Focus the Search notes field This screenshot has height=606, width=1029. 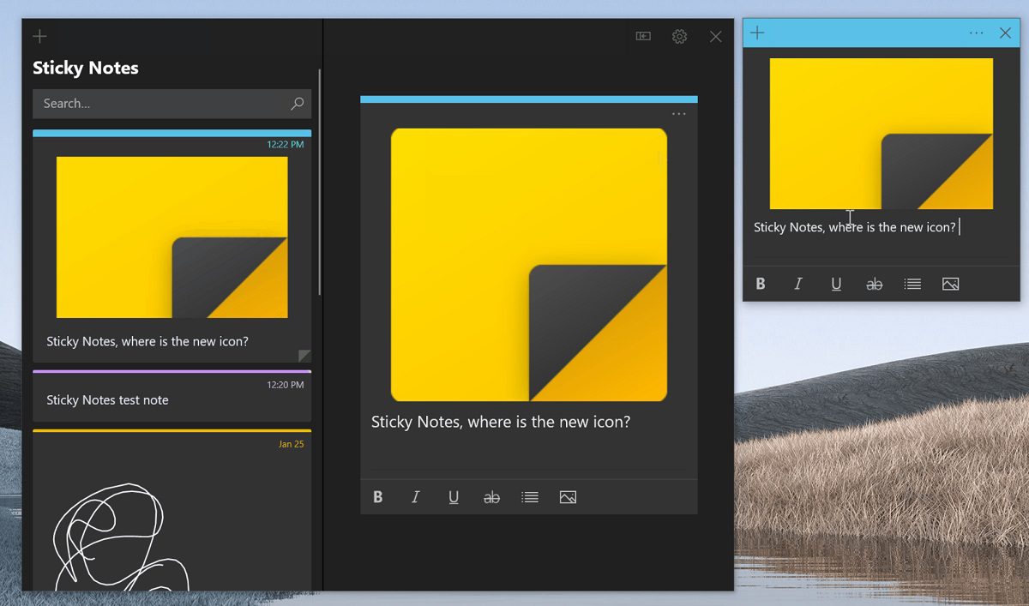(x=171, y=104)
